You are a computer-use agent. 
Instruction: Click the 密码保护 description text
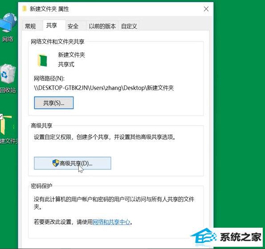click(x=114, y=203)
